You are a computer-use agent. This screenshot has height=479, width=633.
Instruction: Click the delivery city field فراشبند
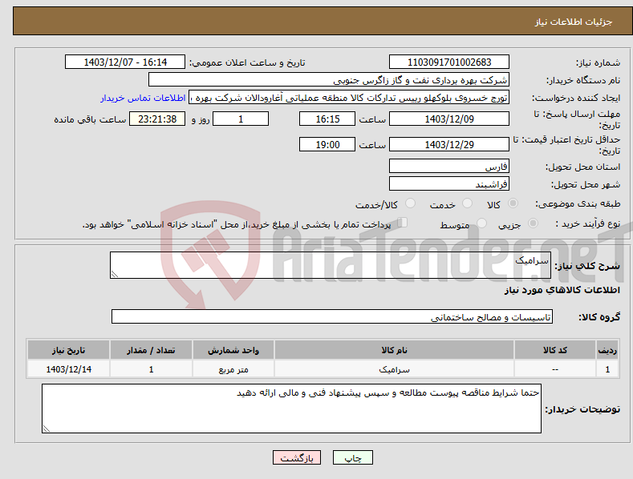449,184
